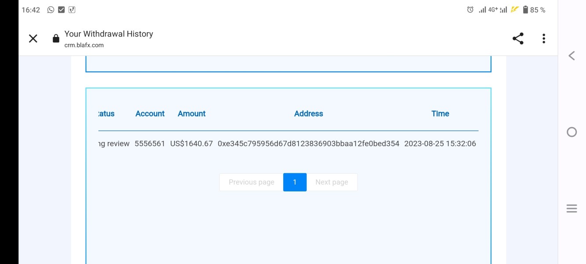Open recent apps with three-line button

pos(571,209)
